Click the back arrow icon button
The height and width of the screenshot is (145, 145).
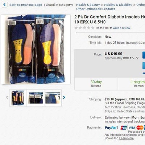[4, 5]
